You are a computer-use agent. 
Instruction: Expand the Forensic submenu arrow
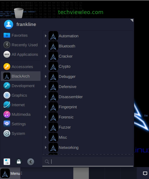pos(46,117)
